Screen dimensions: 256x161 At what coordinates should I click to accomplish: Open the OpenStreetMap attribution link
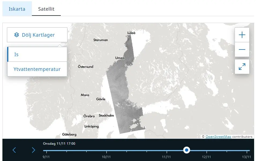(x=218, y=137)
